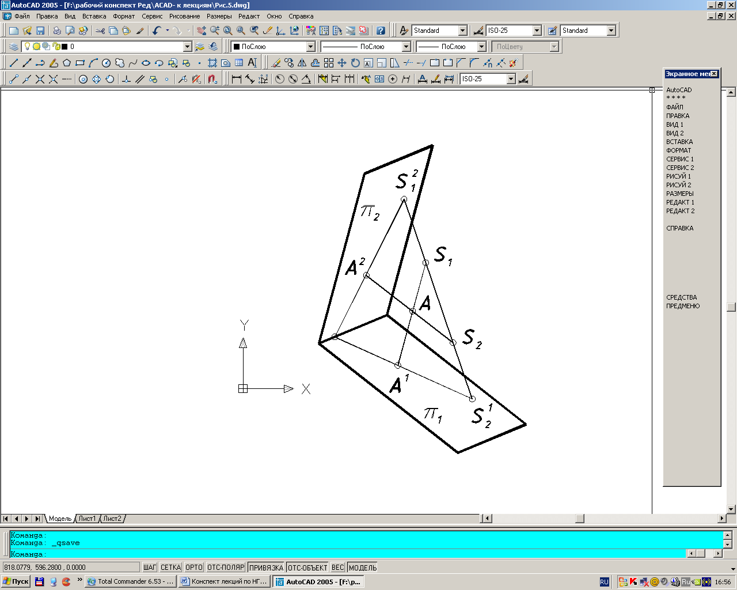This screenshot has width=737, height=590.
Task: Select the Line drawing tool
Action: pos(14,63)
